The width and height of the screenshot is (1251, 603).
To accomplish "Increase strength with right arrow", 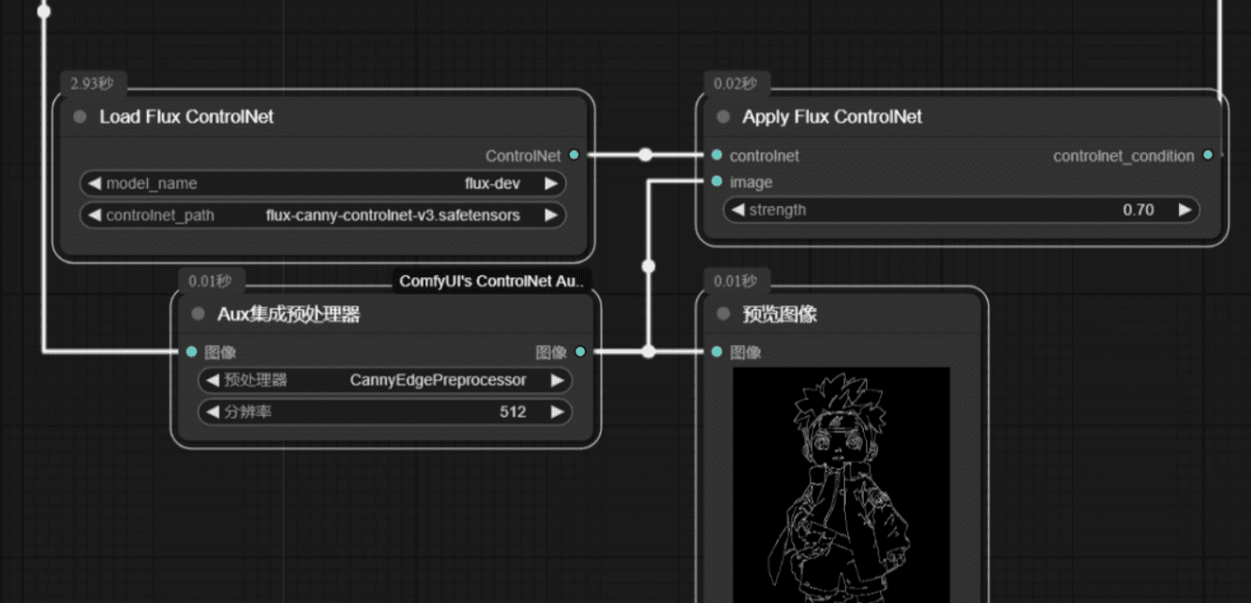I will [1185, 210].
